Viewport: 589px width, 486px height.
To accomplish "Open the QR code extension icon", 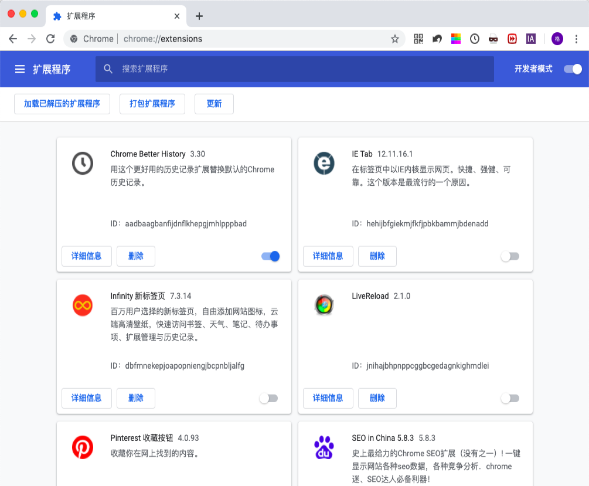I will (x=418, y=39).
